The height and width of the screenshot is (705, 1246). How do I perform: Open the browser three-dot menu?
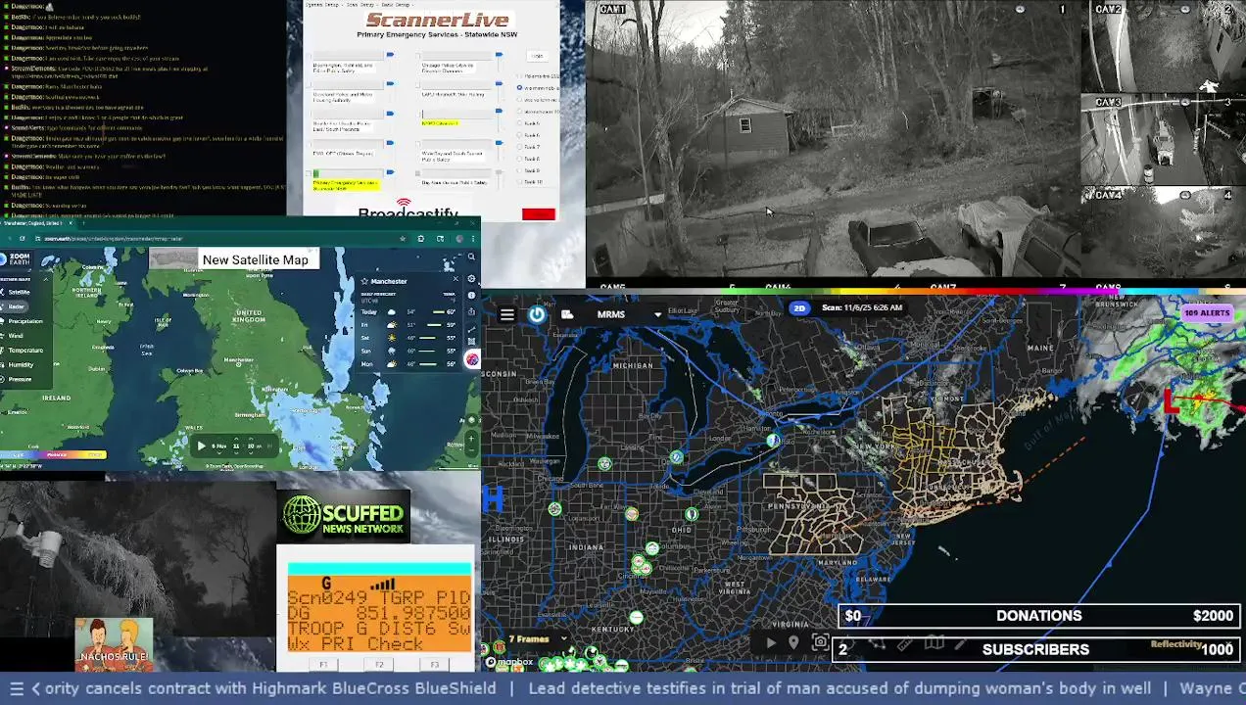[473, 239]
